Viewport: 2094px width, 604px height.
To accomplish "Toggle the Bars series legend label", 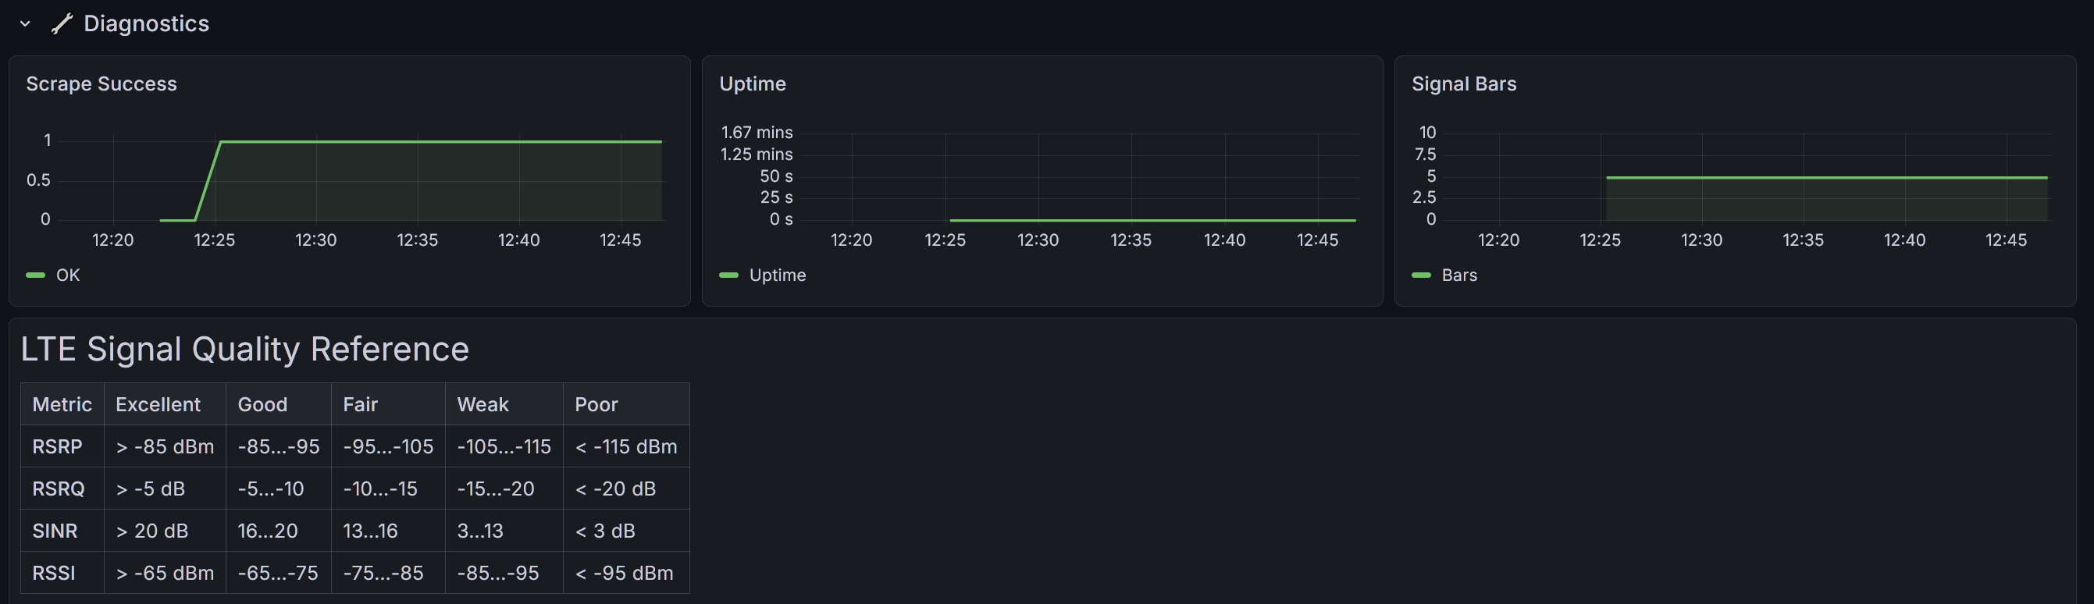I will (x=1459, y=275).
